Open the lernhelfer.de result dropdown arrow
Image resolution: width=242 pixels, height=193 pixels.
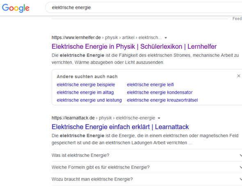pos(166,38)
